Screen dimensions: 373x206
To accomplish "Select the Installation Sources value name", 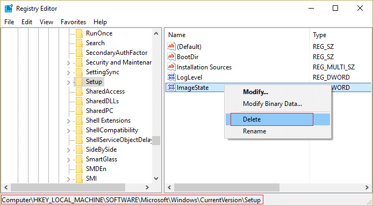I will 204,67.
